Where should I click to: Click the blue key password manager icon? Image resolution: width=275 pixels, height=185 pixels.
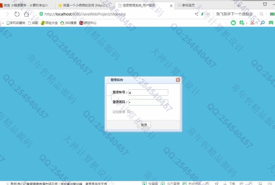point(263,23)
